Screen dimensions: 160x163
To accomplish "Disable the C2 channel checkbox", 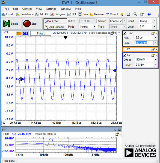I will click(125, 55).
